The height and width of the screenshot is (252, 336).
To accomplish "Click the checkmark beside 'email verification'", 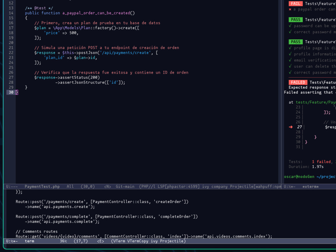I will pos(290,60).
